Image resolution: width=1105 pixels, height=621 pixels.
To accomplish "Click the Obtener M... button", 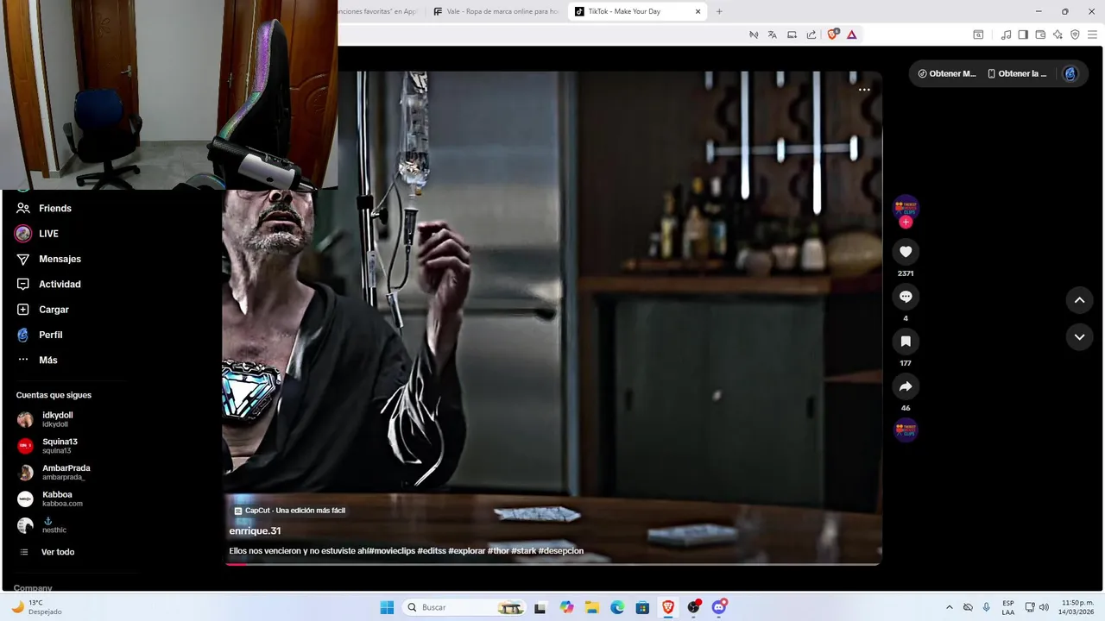I will point(946,73).
